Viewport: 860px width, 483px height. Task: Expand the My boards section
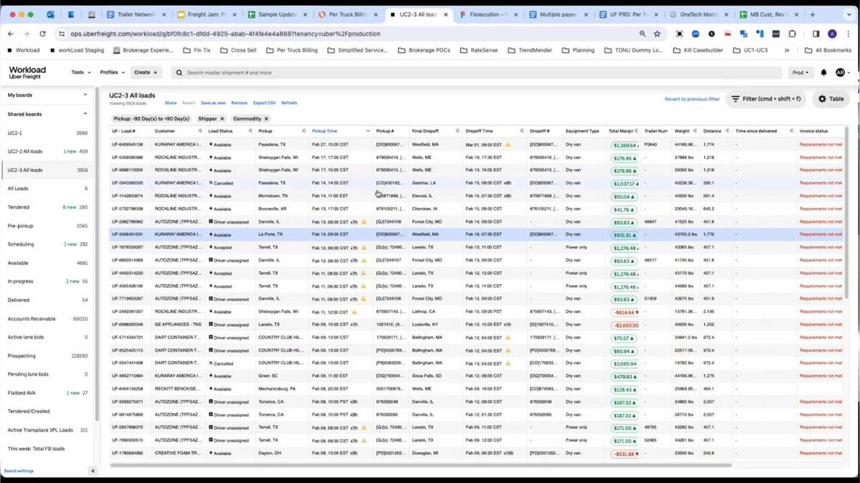(85, 95)
